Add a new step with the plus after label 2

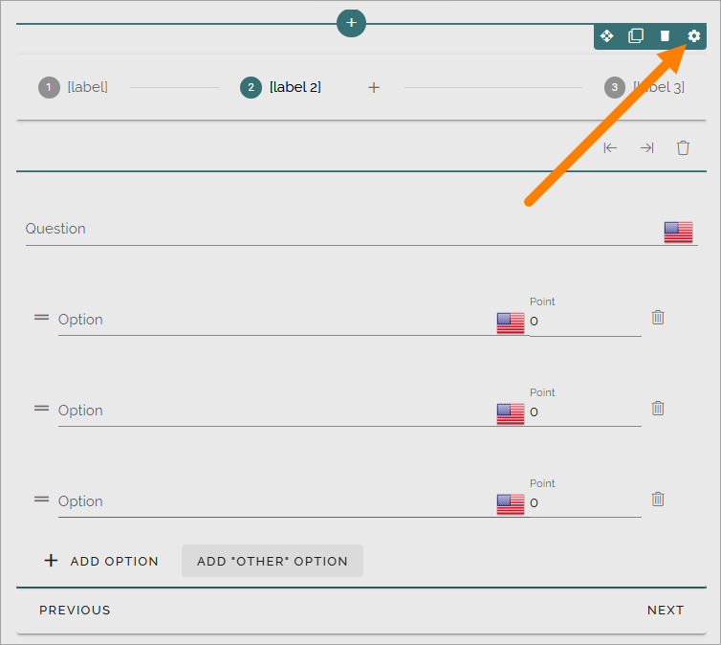pos(374,87)
